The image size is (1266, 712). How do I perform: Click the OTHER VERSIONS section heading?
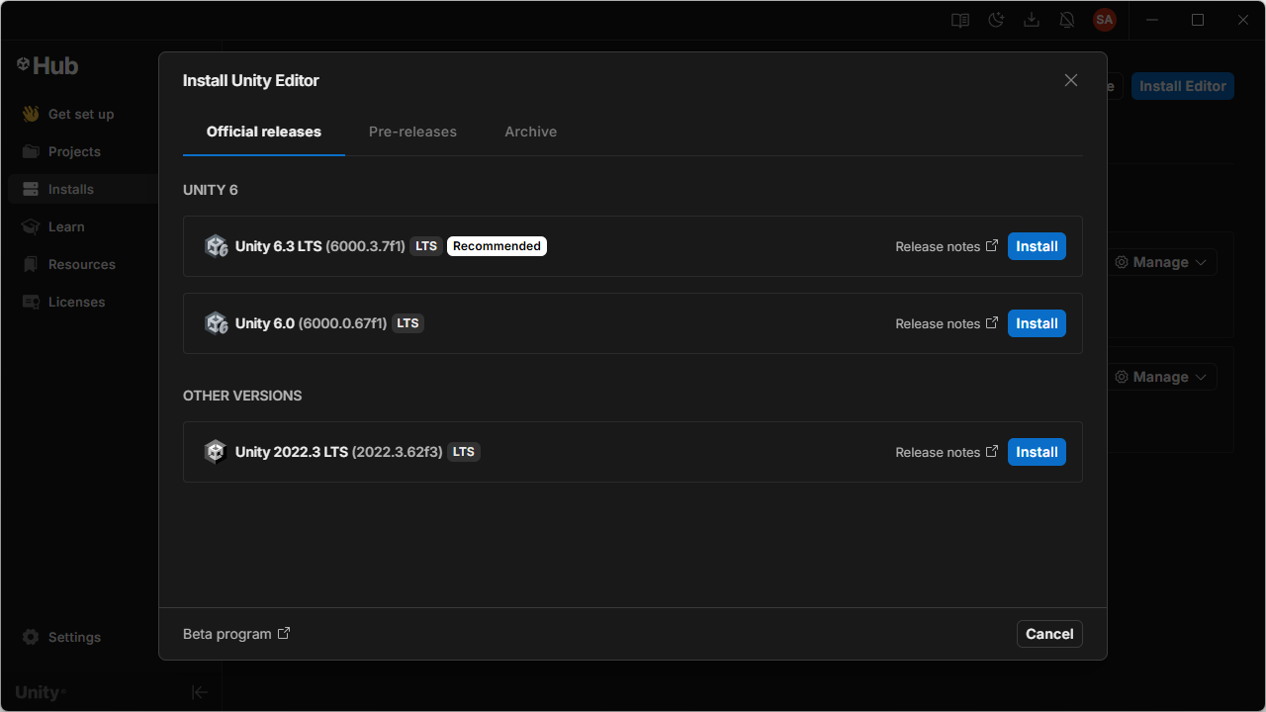(x=242, y=396)
